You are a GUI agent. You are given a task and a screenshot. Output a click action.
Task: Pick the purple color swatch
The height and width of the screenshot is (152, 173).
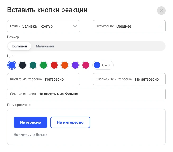click(x=75, y=65)
